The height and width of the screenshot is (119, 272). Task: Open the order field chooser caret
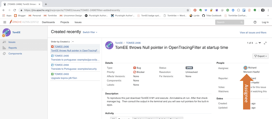pos(73,42)
